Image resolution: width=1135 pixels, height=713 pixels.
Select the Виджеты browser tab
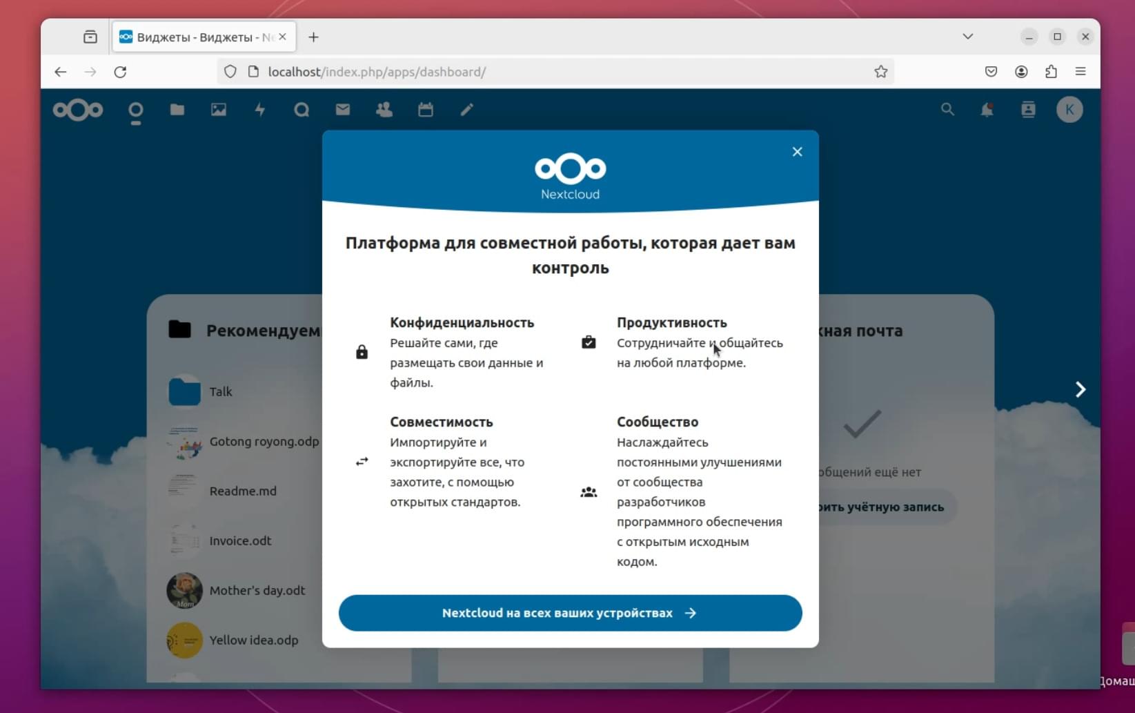pos(204,37)
